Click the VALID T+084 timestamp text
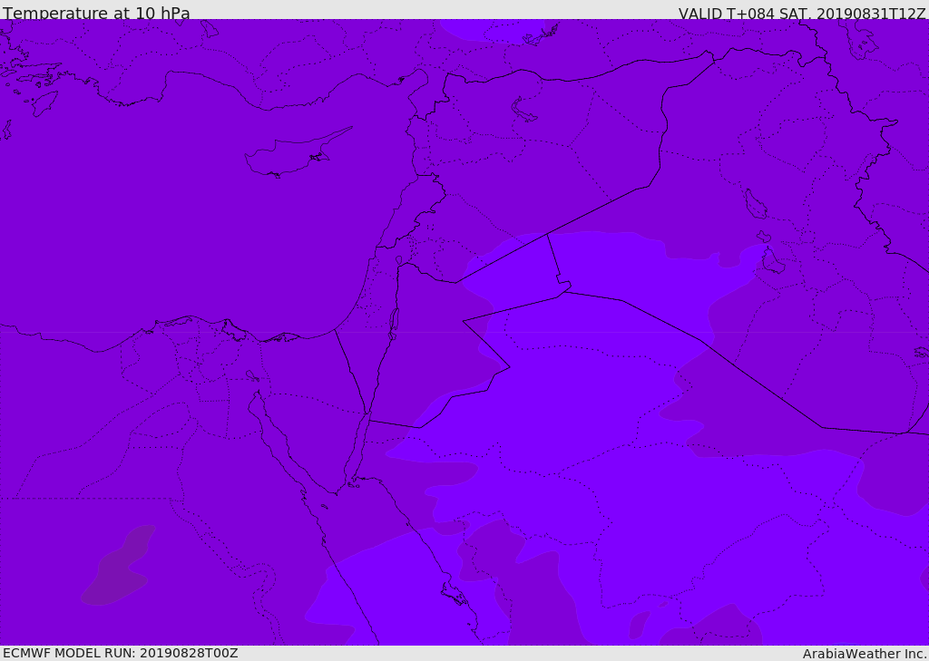 (x=802, y=14)
